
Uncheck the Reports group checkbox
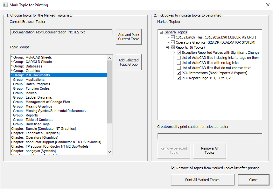pos(172,47)
